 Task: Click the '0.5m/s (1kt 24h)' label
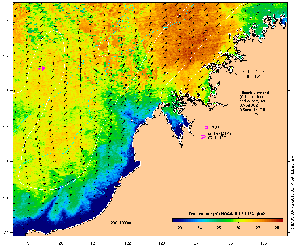click(254, 110)
